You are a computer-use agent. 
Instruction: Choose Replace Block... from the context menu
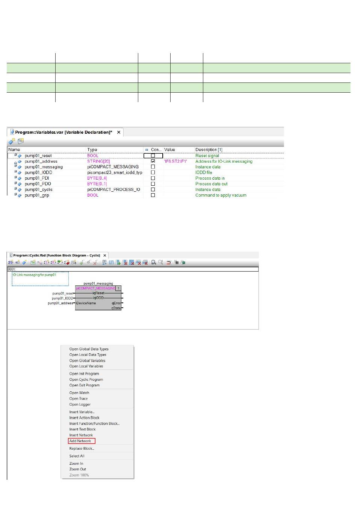[82, 449]
